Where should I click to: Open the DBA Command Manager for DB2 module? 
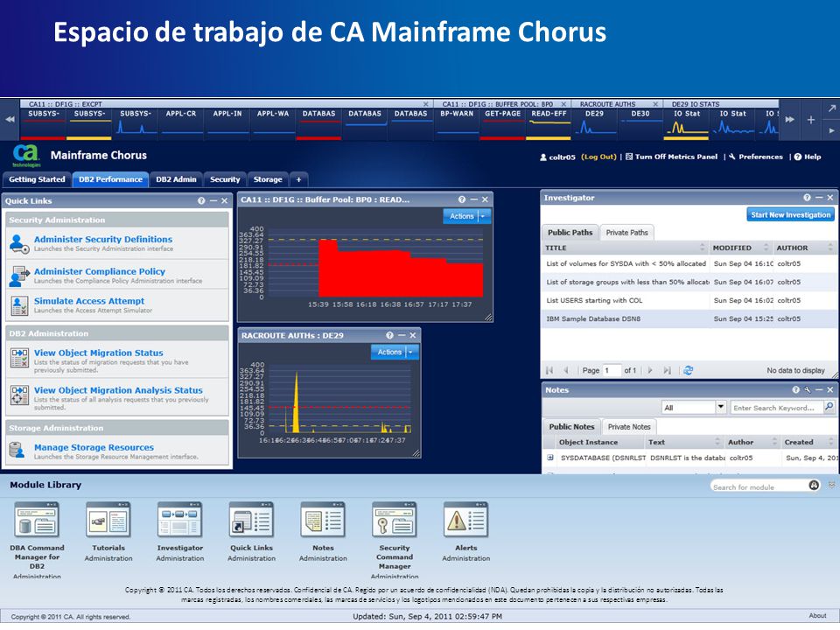pos(37,538)
